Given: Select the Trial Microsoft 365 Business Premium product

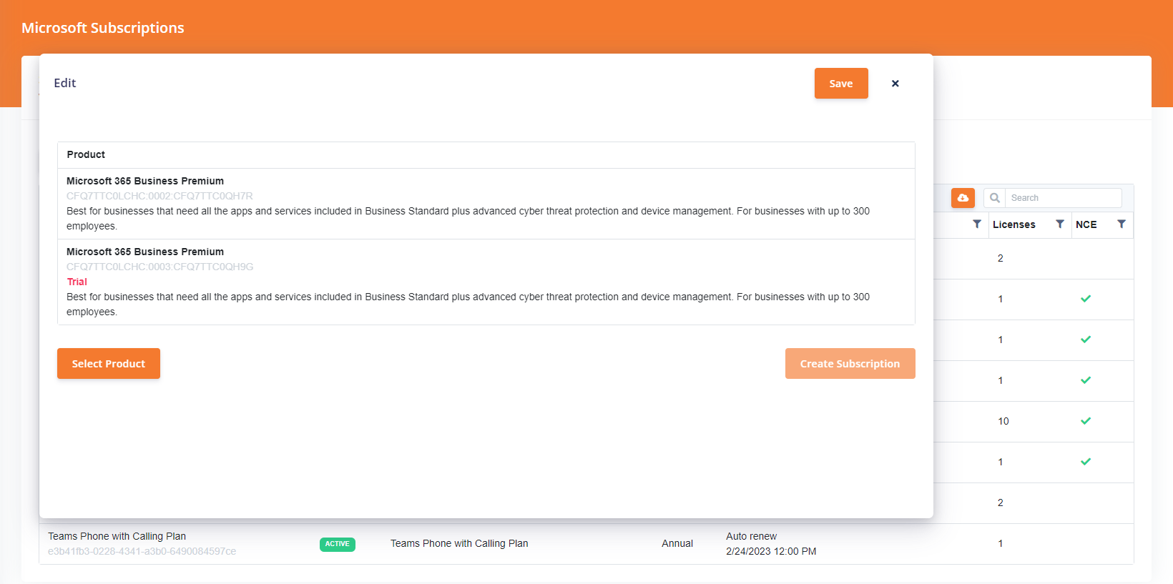Looking at the screenshot, I should [x=486, y=282].
